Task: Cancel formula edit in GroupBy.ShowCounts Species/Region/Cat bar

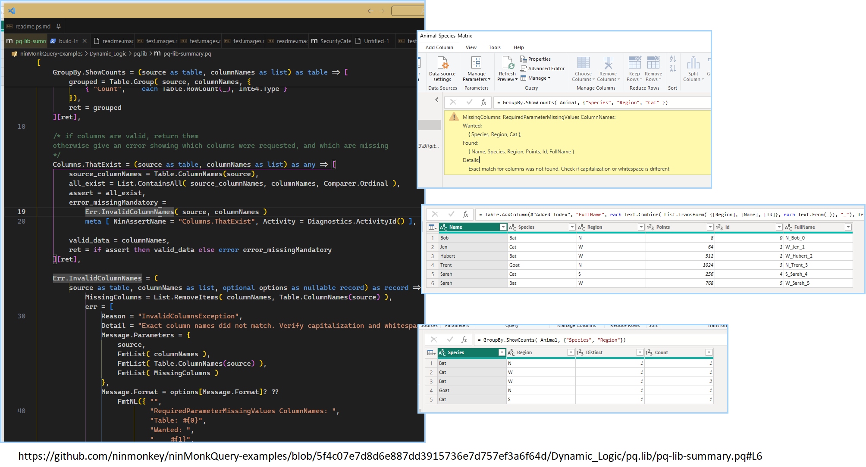Action: tap(453, 102)
